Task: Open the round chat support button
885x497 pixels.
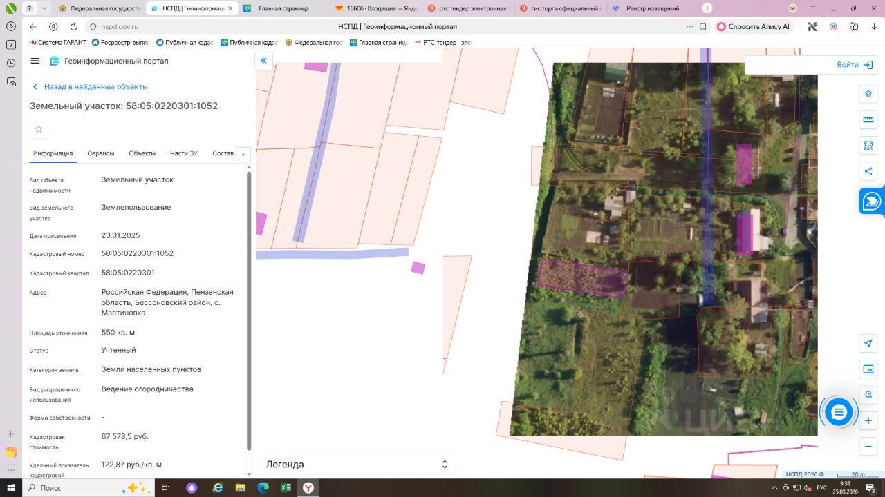Action: click(x=839, y=412)
